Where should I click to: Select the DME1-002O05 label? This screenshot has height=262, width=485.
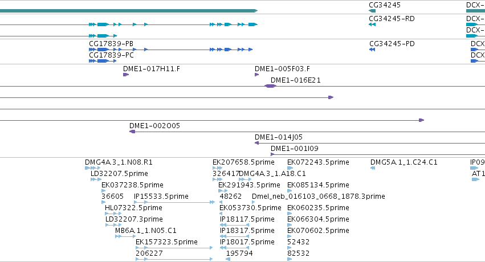(154, 125)
